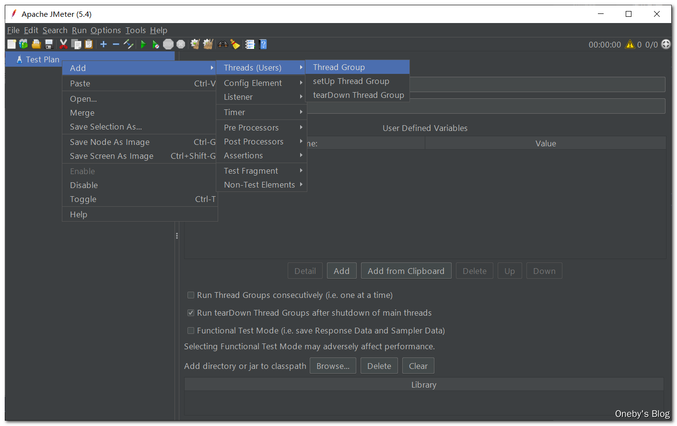Click the remote engines icon at top right
677x426 pixels.
tap(666, 44)
